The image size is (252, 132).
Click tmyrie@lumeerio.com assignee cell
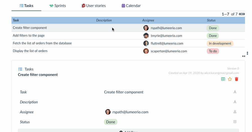(x=166, y=36)
